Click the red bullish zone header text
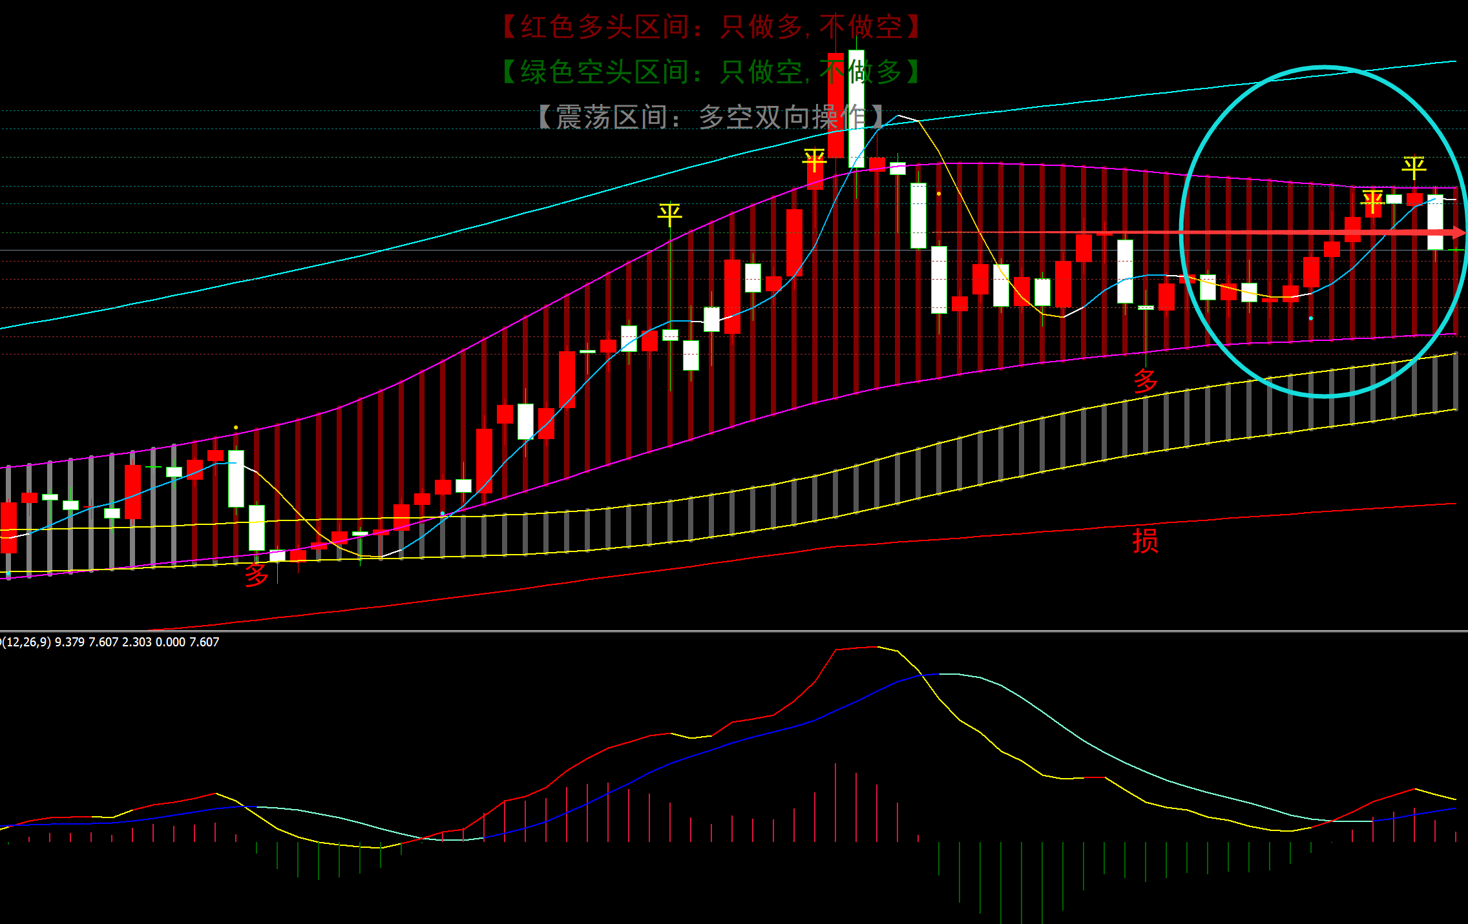1468x924 pixels. (711, 27)
